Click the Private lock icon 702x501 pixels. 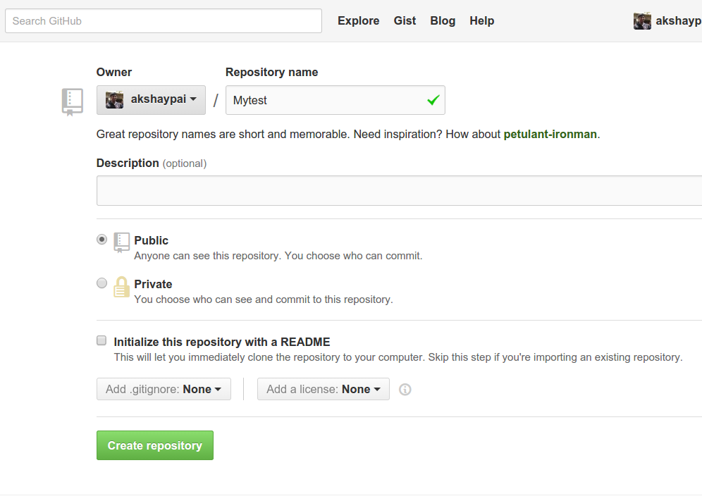[121, 287]
